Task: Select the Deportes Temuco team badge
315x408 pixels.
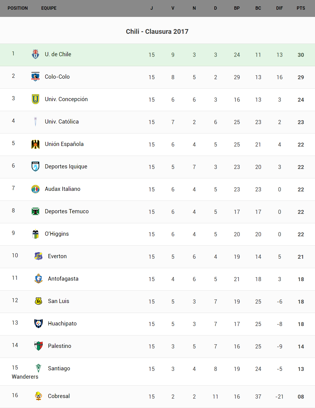Action: click(x=35, y=211)
